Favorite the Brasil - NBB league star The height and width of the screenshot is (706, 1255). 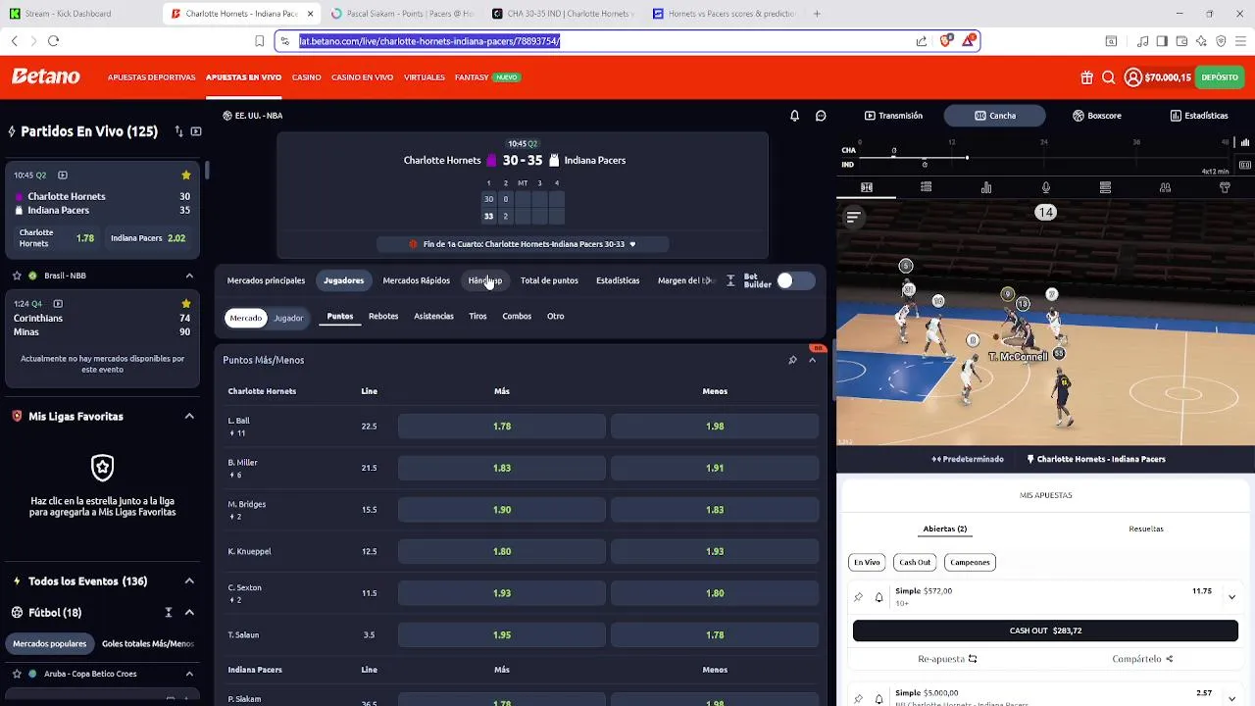point(17,276)
